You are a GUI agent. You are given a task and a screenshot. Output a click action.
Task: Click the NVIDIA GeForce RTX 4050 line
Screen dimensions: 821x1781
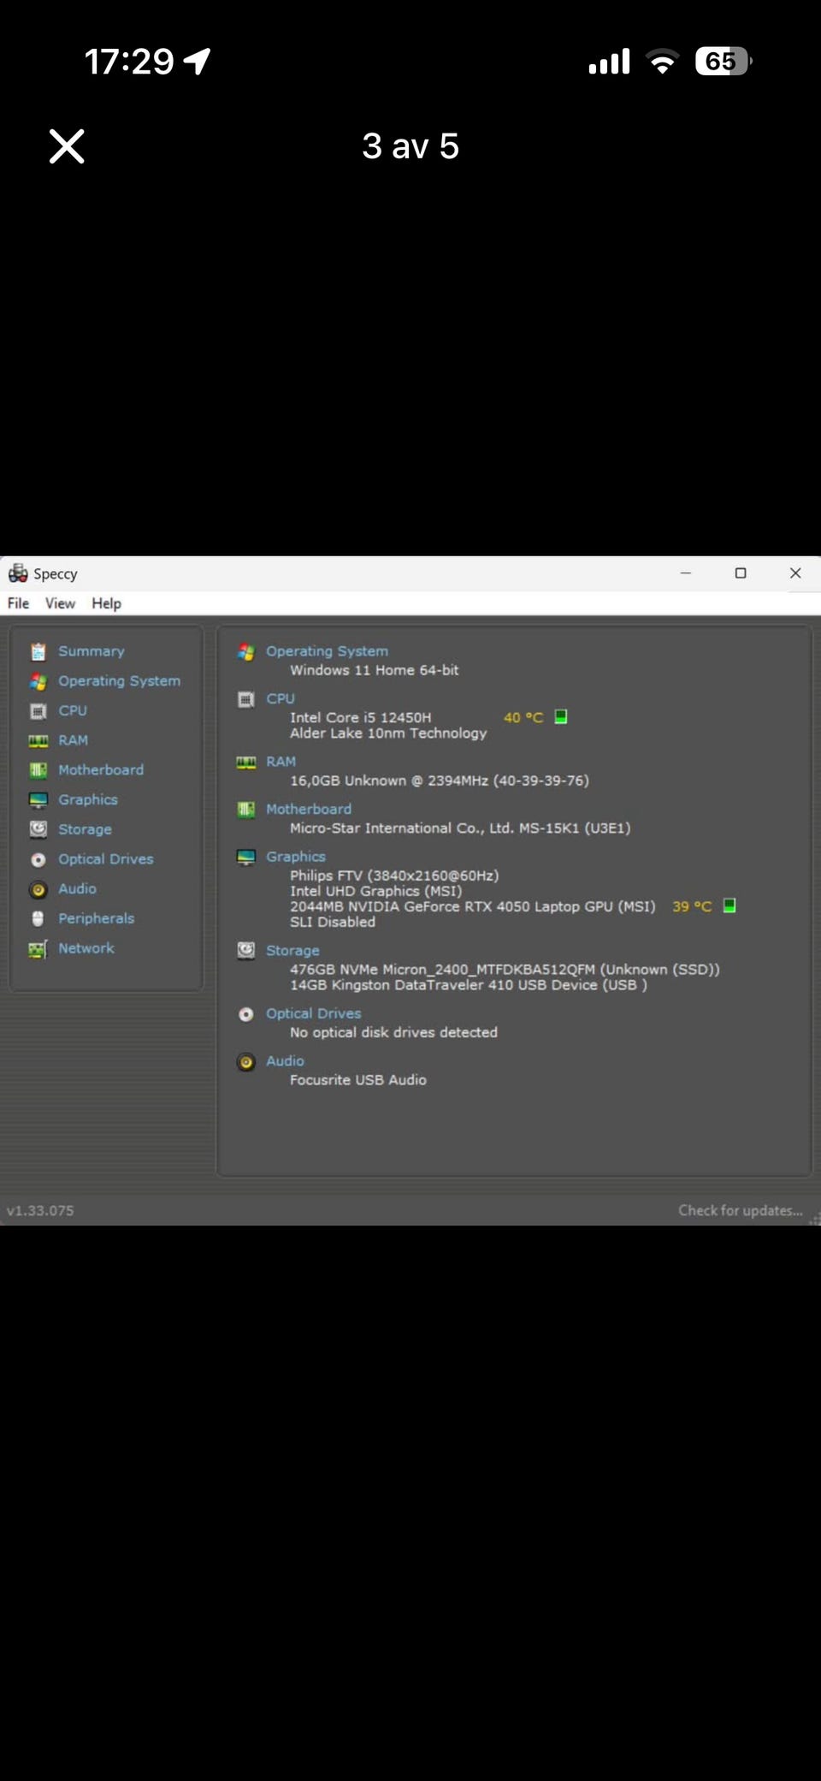[473, 906]
